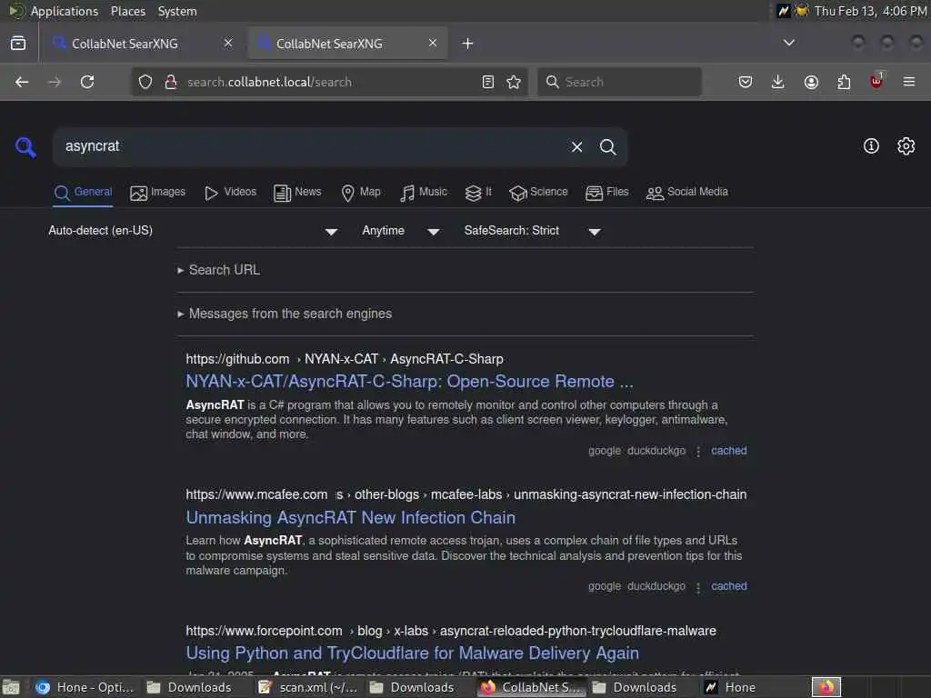This screenshot has width=931, height=698.
Task: Open cached link for McAfee result
Action: [x=728, y=586]
